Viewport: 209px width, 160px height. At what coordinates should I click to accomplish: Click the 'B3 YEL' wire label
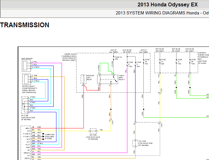pyautogui.click(x=36, y=130)
